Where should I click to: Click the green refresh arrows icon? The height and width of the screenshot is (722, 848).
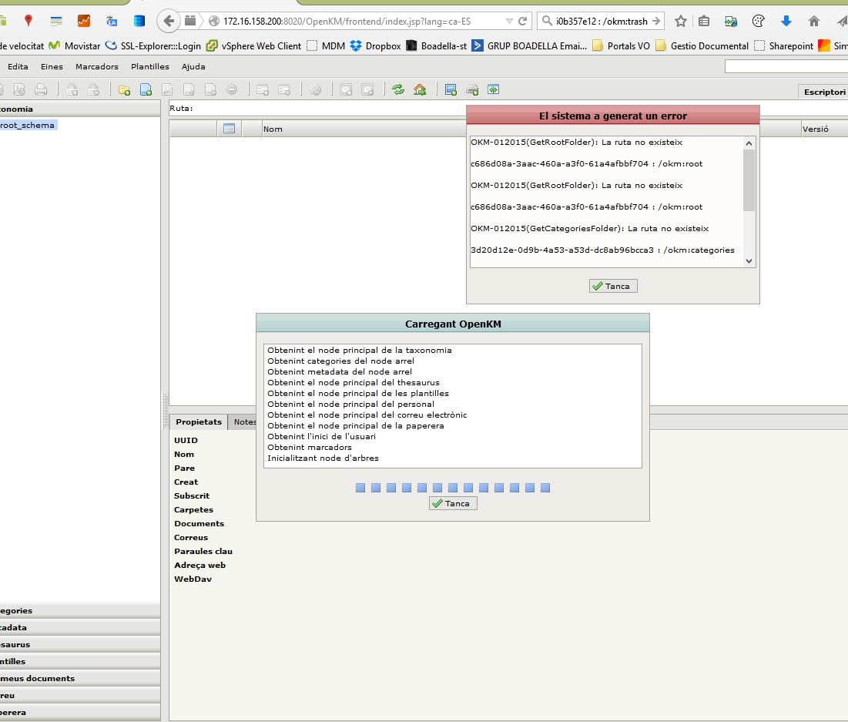[398, 90]
